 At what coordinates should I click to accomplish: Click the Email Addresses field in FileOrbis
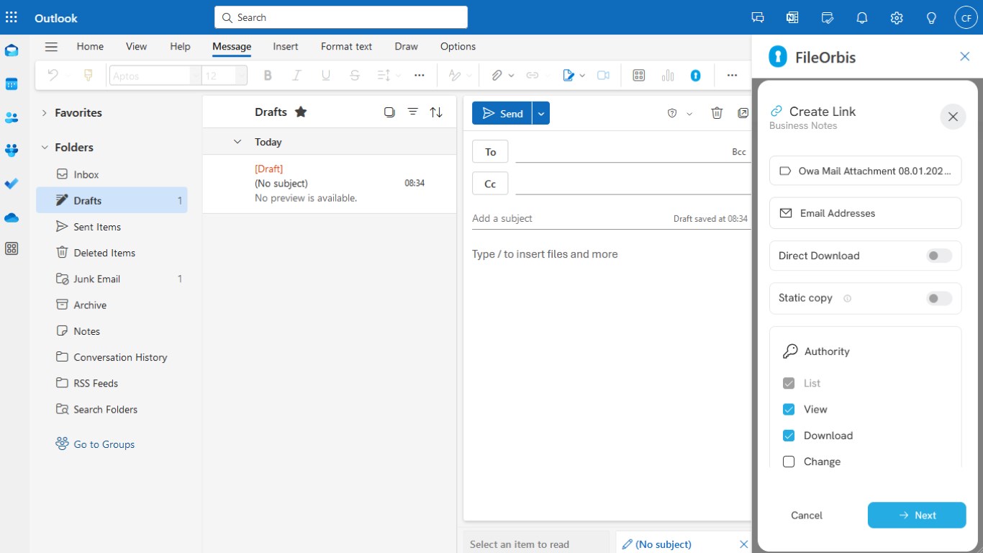pos(865,213)
